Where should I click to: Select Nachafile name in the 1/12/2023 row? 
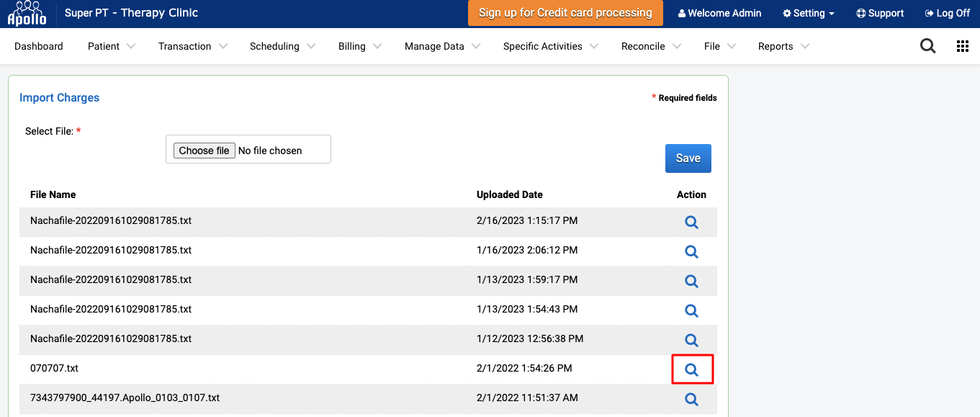pos(111,338)
